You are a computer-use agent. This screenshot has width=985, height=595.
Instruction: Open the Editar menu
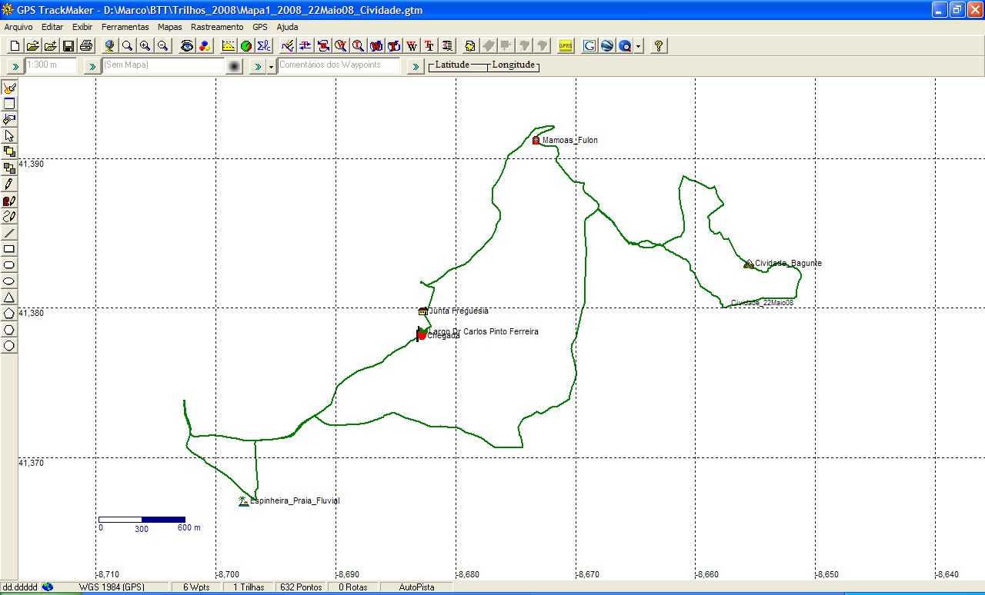click(52, 27)
